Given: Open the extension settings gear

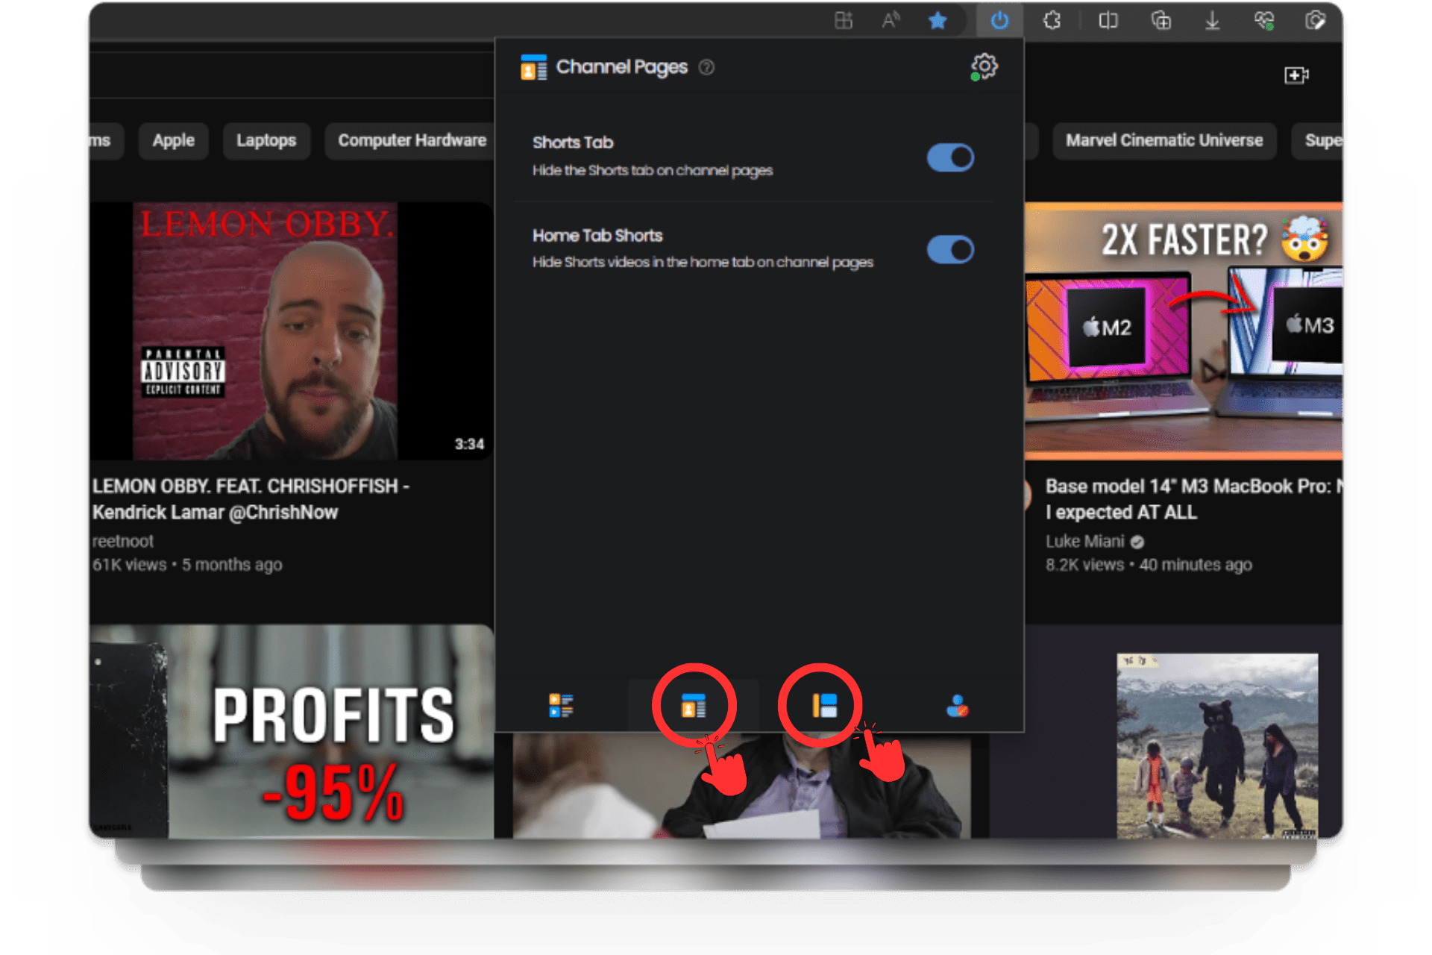Looking at the screenshot, I should [984, 66].
